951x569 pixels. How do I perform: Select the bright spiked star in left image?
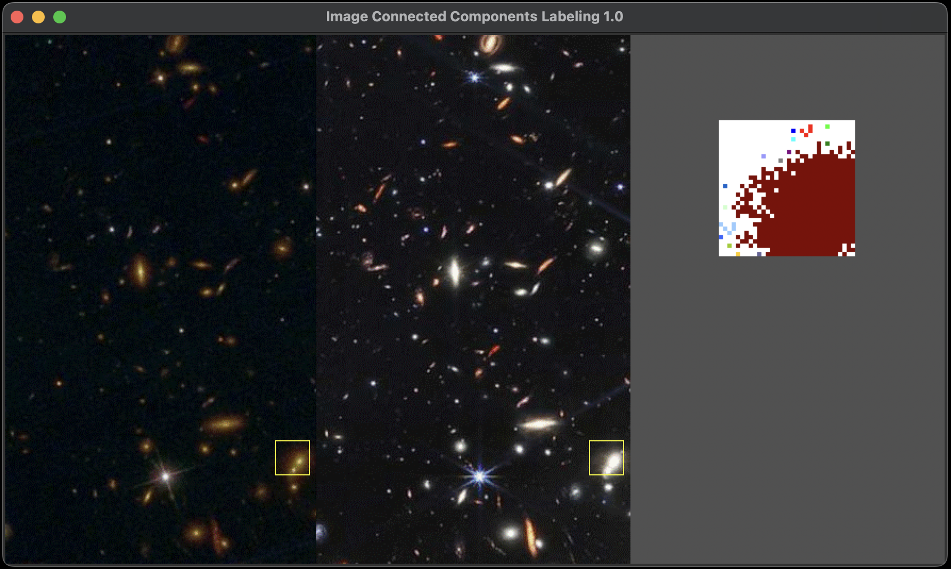point(166,476)
